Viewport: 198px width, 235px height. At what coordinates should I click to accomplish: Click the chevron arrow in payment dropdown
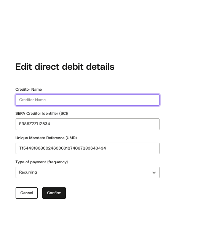(x=154, y=172)
